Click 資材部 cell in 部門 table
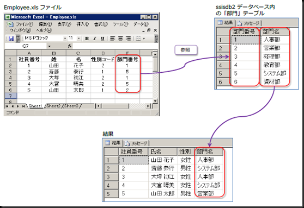304x208 pixels. click(275, 82)
